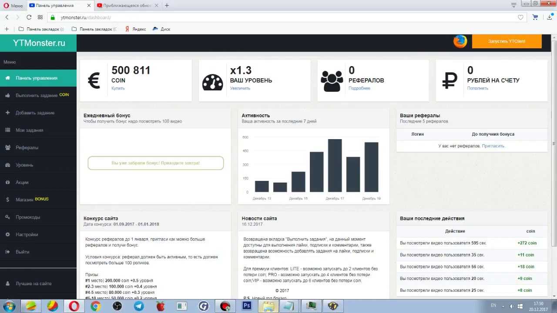Open Акции in sidebar
Screen dimensions: 557x313
click(x=38, y=182)
